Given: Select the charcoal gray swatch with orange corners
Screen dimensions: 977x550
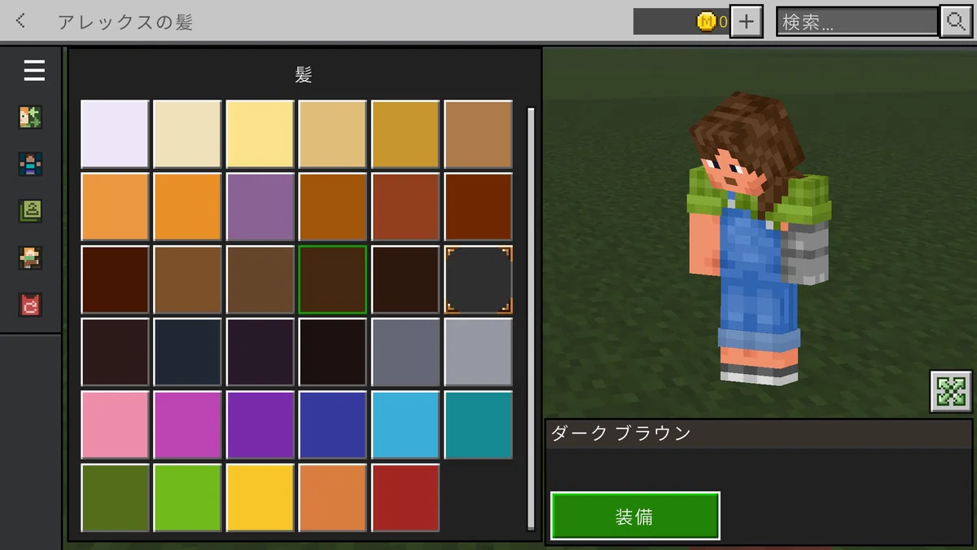Looking at the screenshot, I should (478, 279).
